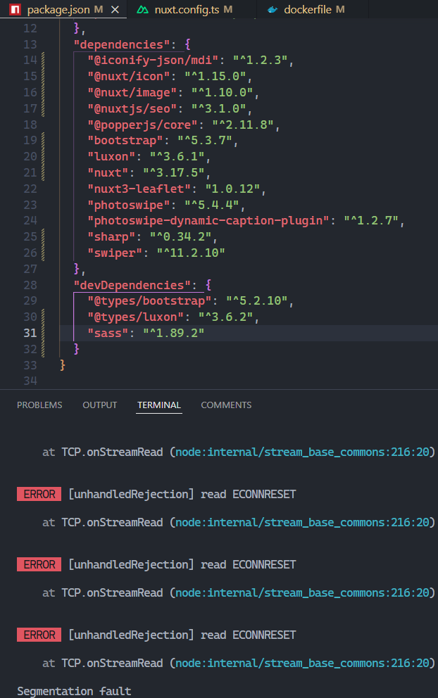Image resolution: width=438 pixels, height=698 pixels.
Task: Click the version value "^1.89.2"
Action: [174, 333]
